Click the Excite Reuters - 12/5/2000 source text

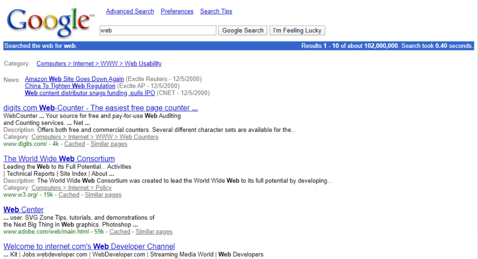[x=164, y=79]
